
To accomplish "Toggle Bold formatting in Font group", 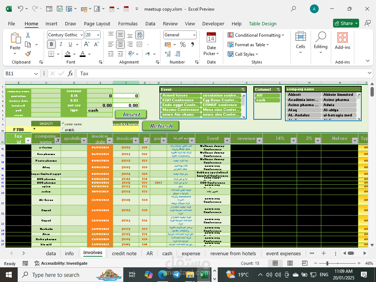I will point(51,44).
